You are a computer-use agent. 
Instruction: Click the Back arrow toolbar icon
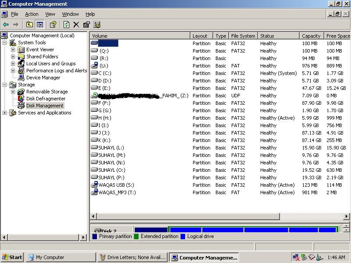coord(6,25)
